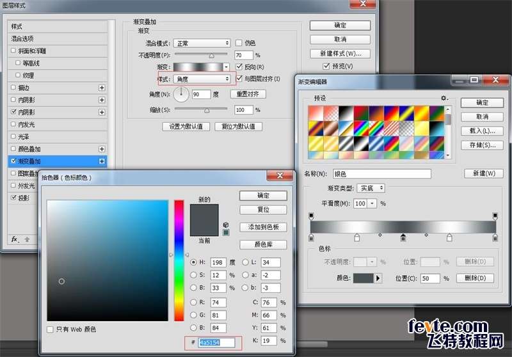Enable the 只有 Web 颜色 checkbox

click(50, 329)
